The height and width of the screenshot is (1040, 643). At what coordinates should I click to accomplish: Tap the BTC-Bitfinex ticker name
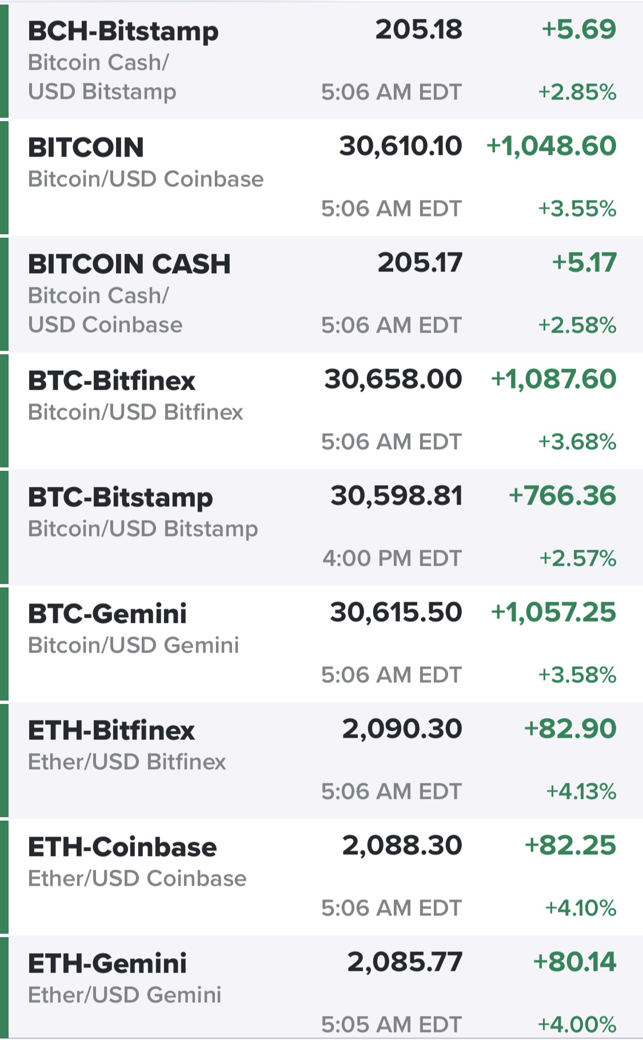(111, 381)
